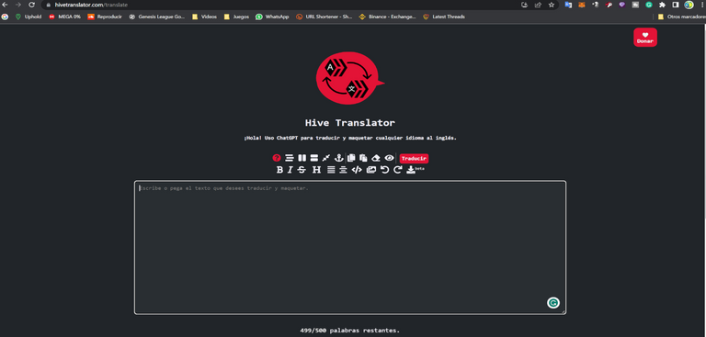The height and width of the screenshot is (337, 706).
Task: Click the red Traducir button
Action: (x=414, y=158)
